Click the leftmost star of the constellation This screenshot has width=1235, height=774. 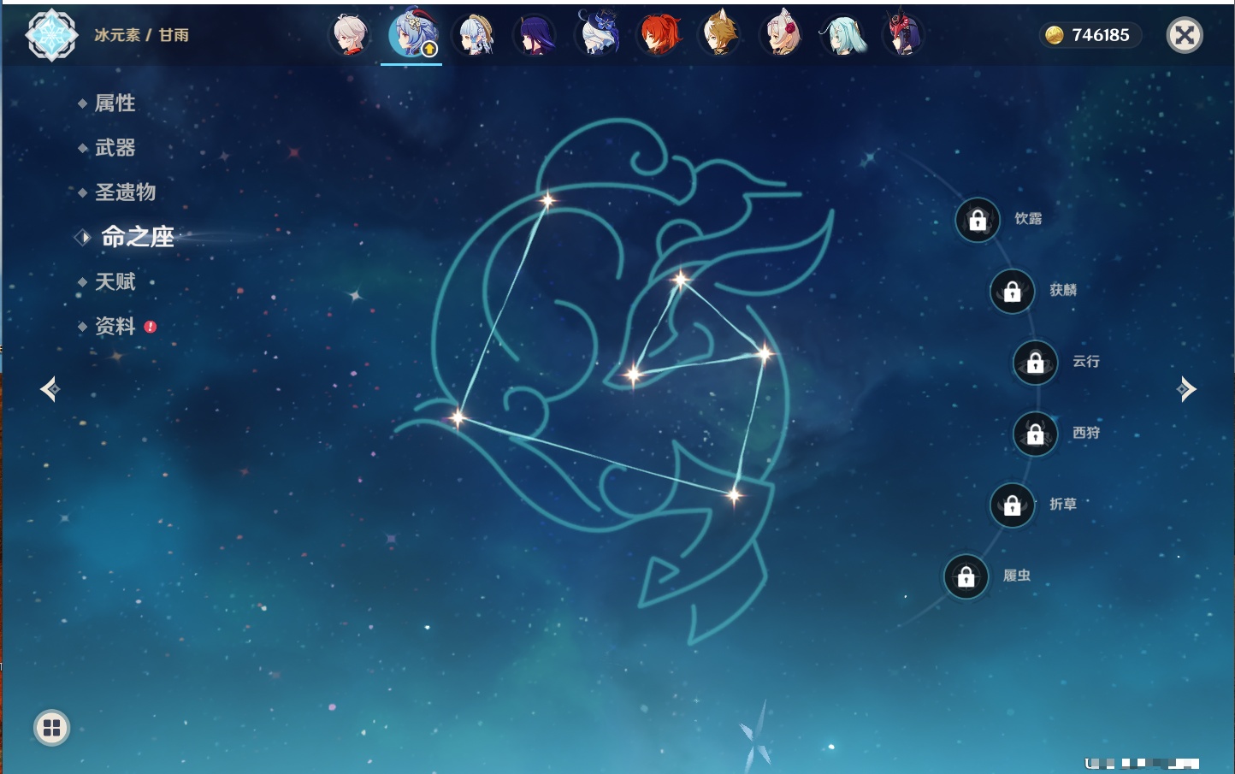[458, 418]
